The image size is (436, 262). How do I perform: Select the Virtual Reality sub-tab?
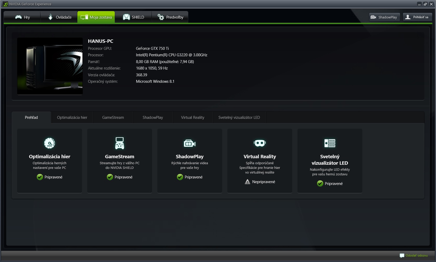coord(193,118)
